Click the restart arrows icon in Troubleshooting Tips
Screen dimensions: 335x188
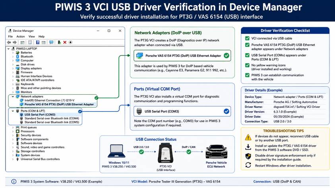click(x=248, y=165)
